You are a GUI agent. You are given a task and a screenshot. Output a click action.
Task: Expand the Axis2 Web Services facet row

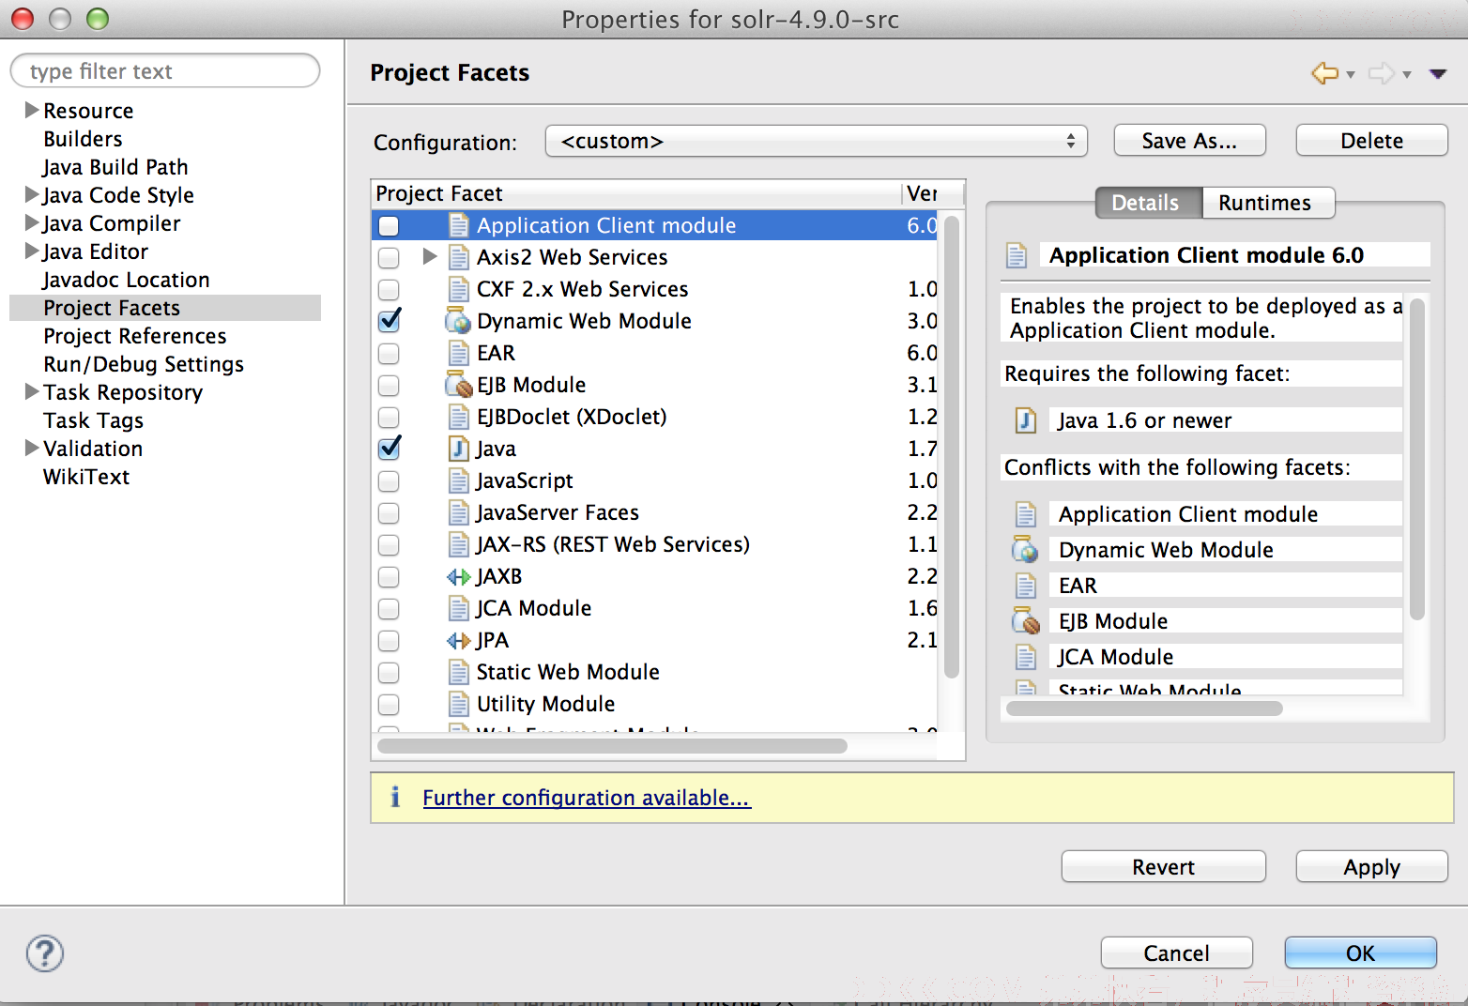430,256
